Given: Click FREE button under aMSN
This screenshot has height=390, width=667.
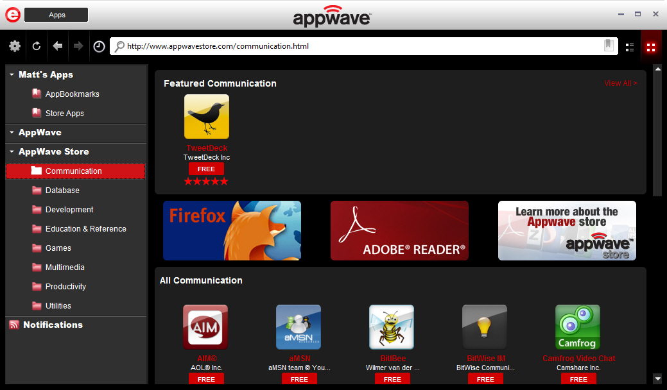Looking at the screenshot, I should pyautogui.click(x=299, y=379).
